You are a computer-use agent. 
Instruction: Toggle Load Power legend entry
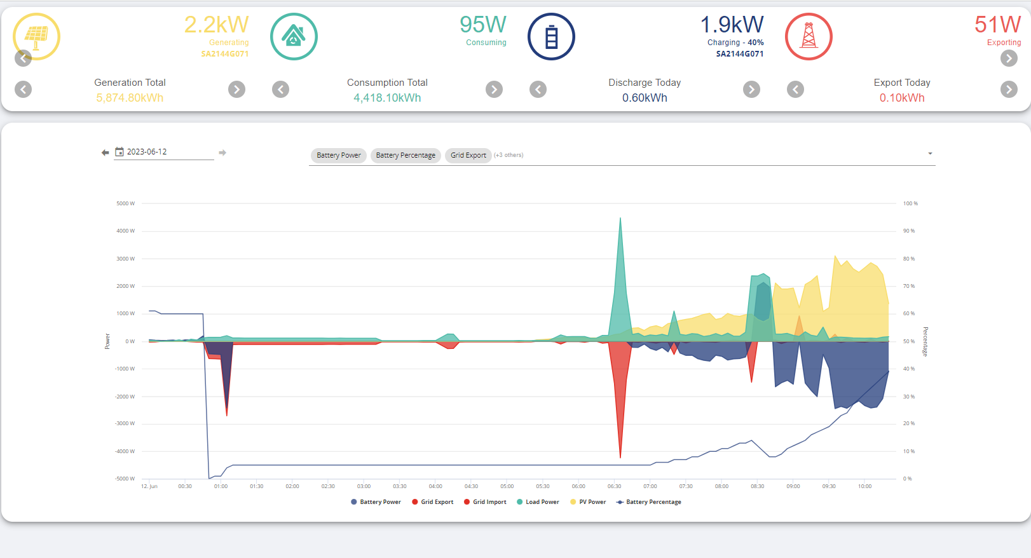[x=538, y=502]
